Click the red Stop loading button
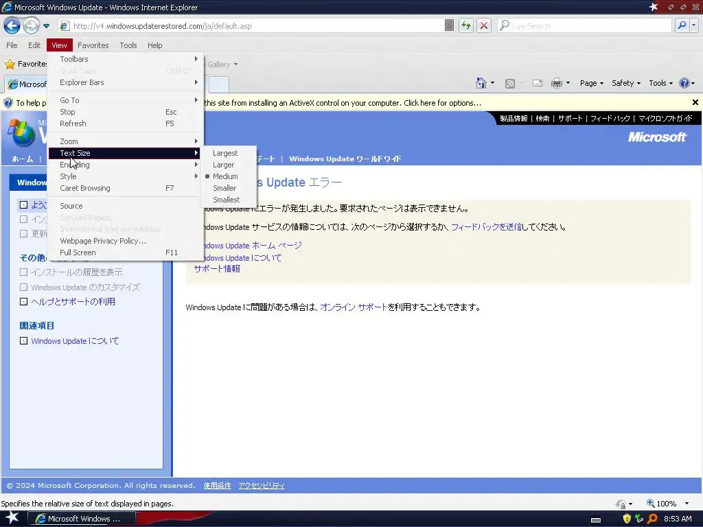Screen dimensions: 703x527 [x=484, y=25]
